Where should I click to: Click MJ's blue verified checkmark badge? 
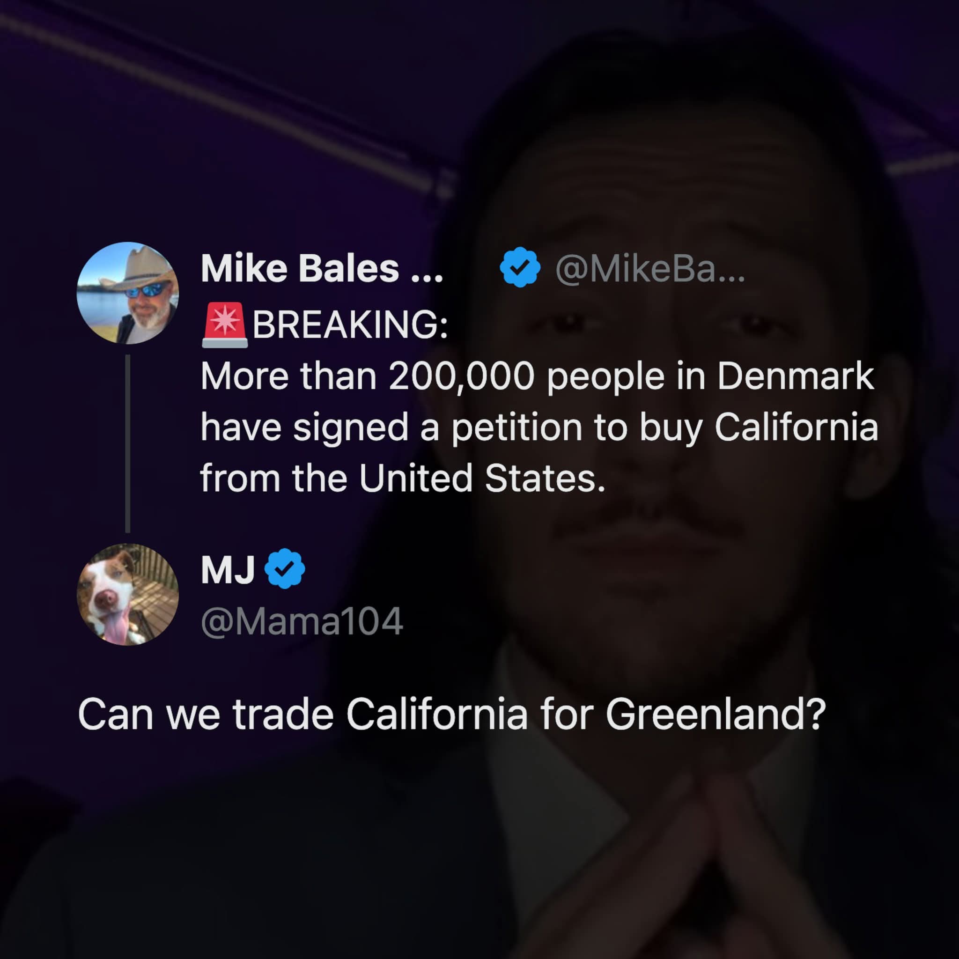(x=284, y=568)
